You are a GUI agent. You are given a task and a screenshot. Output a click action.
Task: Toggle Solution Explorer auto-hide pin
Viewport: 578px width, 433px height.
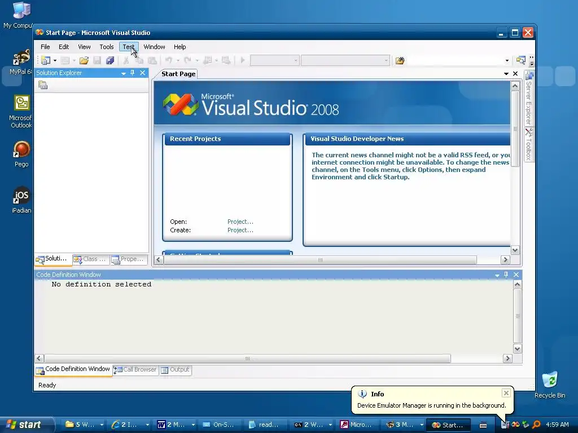[x=132, y=73]
